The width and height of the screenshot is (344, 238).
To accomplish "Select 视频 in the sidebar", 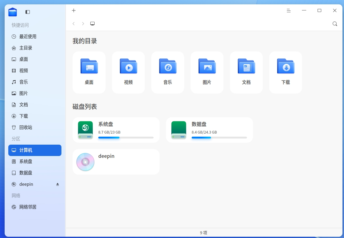I will click(x=35, y=71).
